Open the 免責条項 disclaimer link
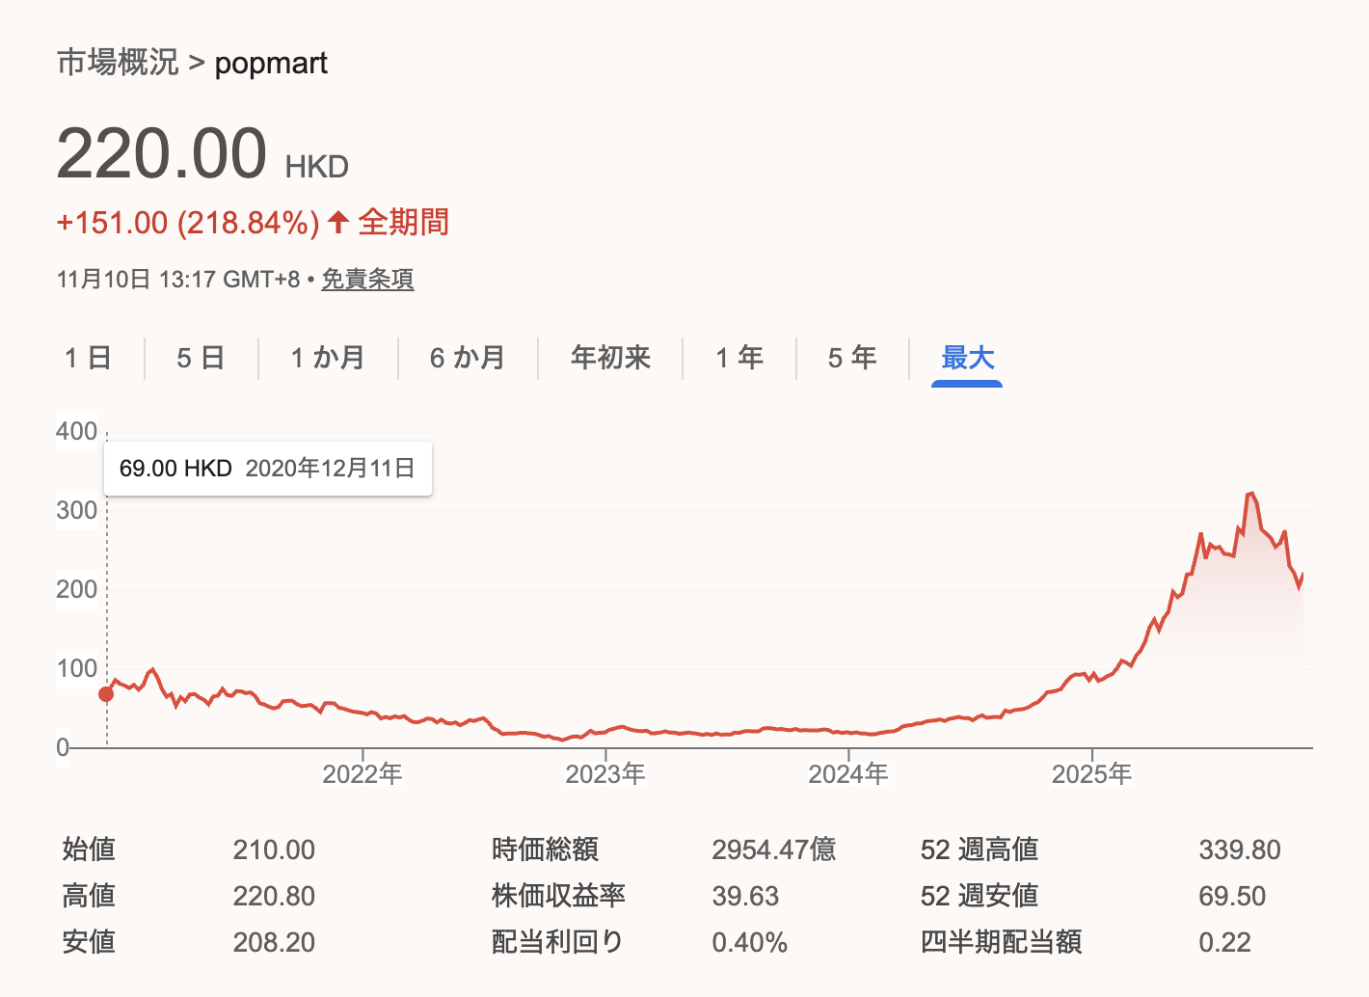This screenshot has height=997, width=1369. pos(367,280)
